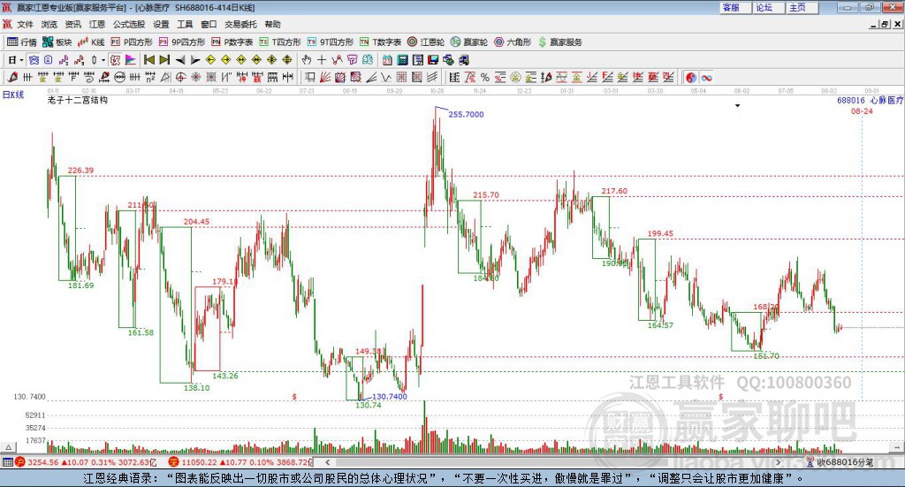Click the horizontal scrollbar right arrow
Image resolution: width=905 pixels, height=487 pixels.
[778, 461]
